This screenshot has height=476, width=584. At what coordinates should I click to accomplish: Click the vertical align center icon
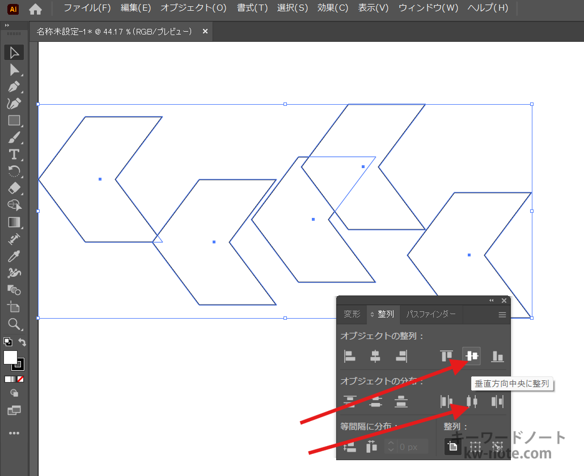tap(472, 356)
